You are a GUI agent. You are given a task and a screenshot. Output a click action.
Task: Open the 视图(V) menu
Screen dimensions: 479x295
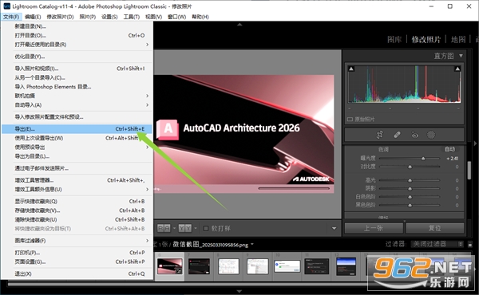click(153, 17)
